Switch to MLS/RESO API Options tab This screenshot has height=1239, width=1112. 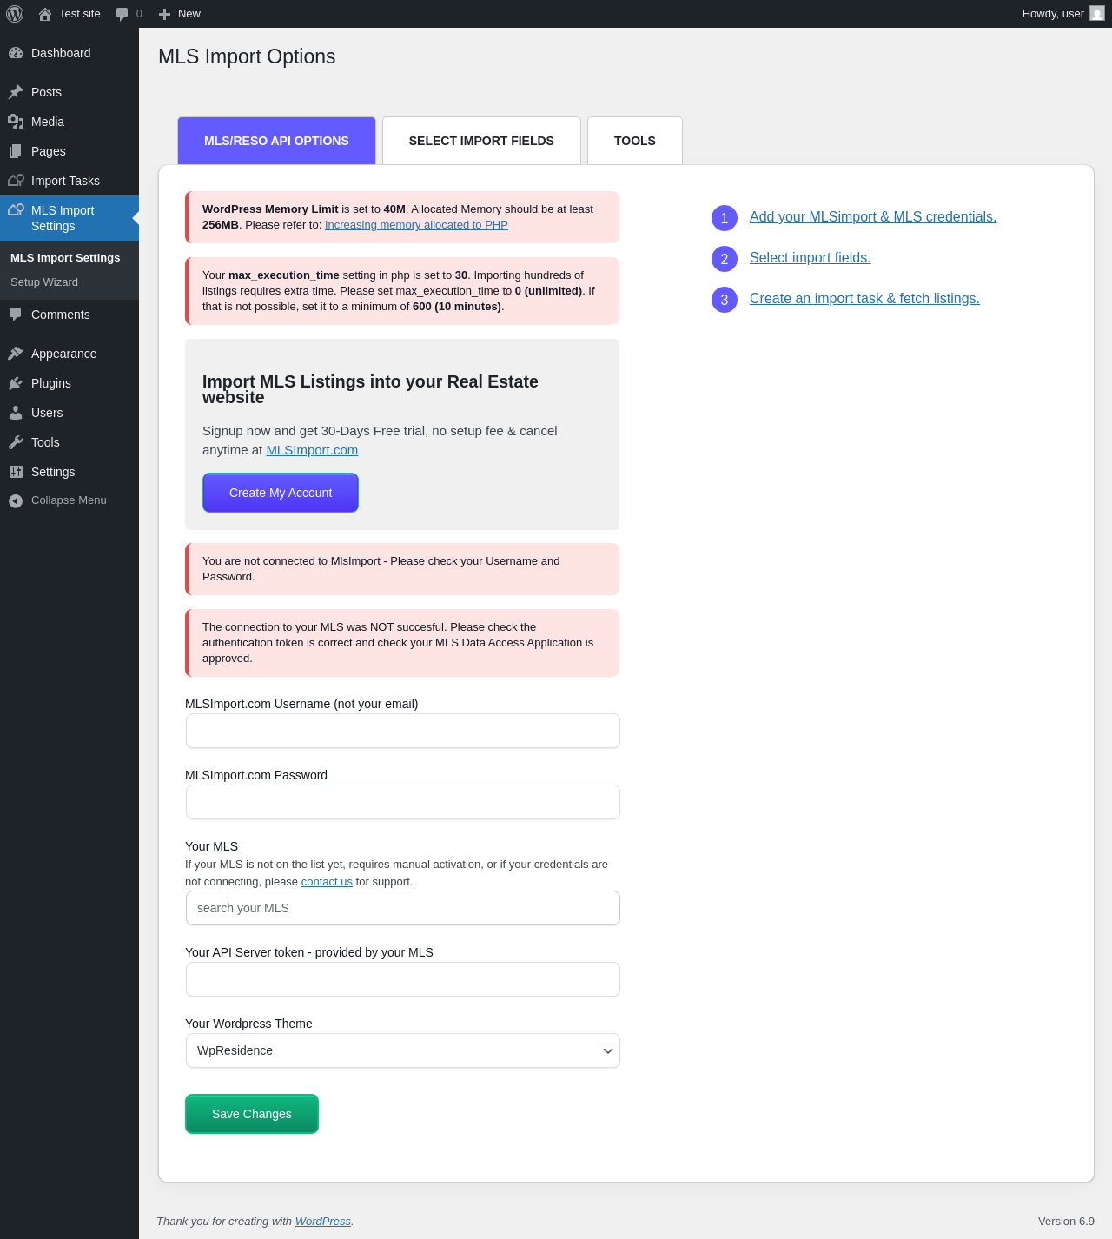tap(276, 141)
